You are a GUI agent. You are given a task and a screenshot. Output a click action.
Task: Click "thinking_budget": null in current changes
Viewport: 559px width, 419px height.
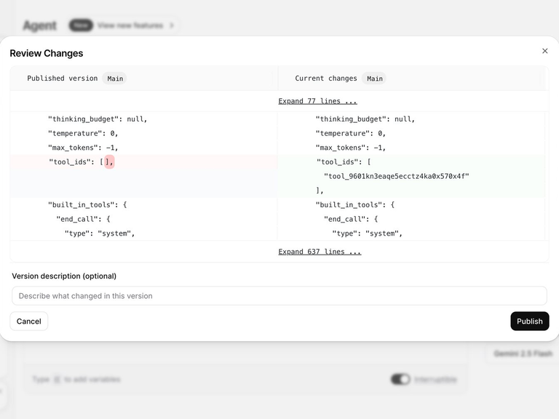[x=365, y=119]
